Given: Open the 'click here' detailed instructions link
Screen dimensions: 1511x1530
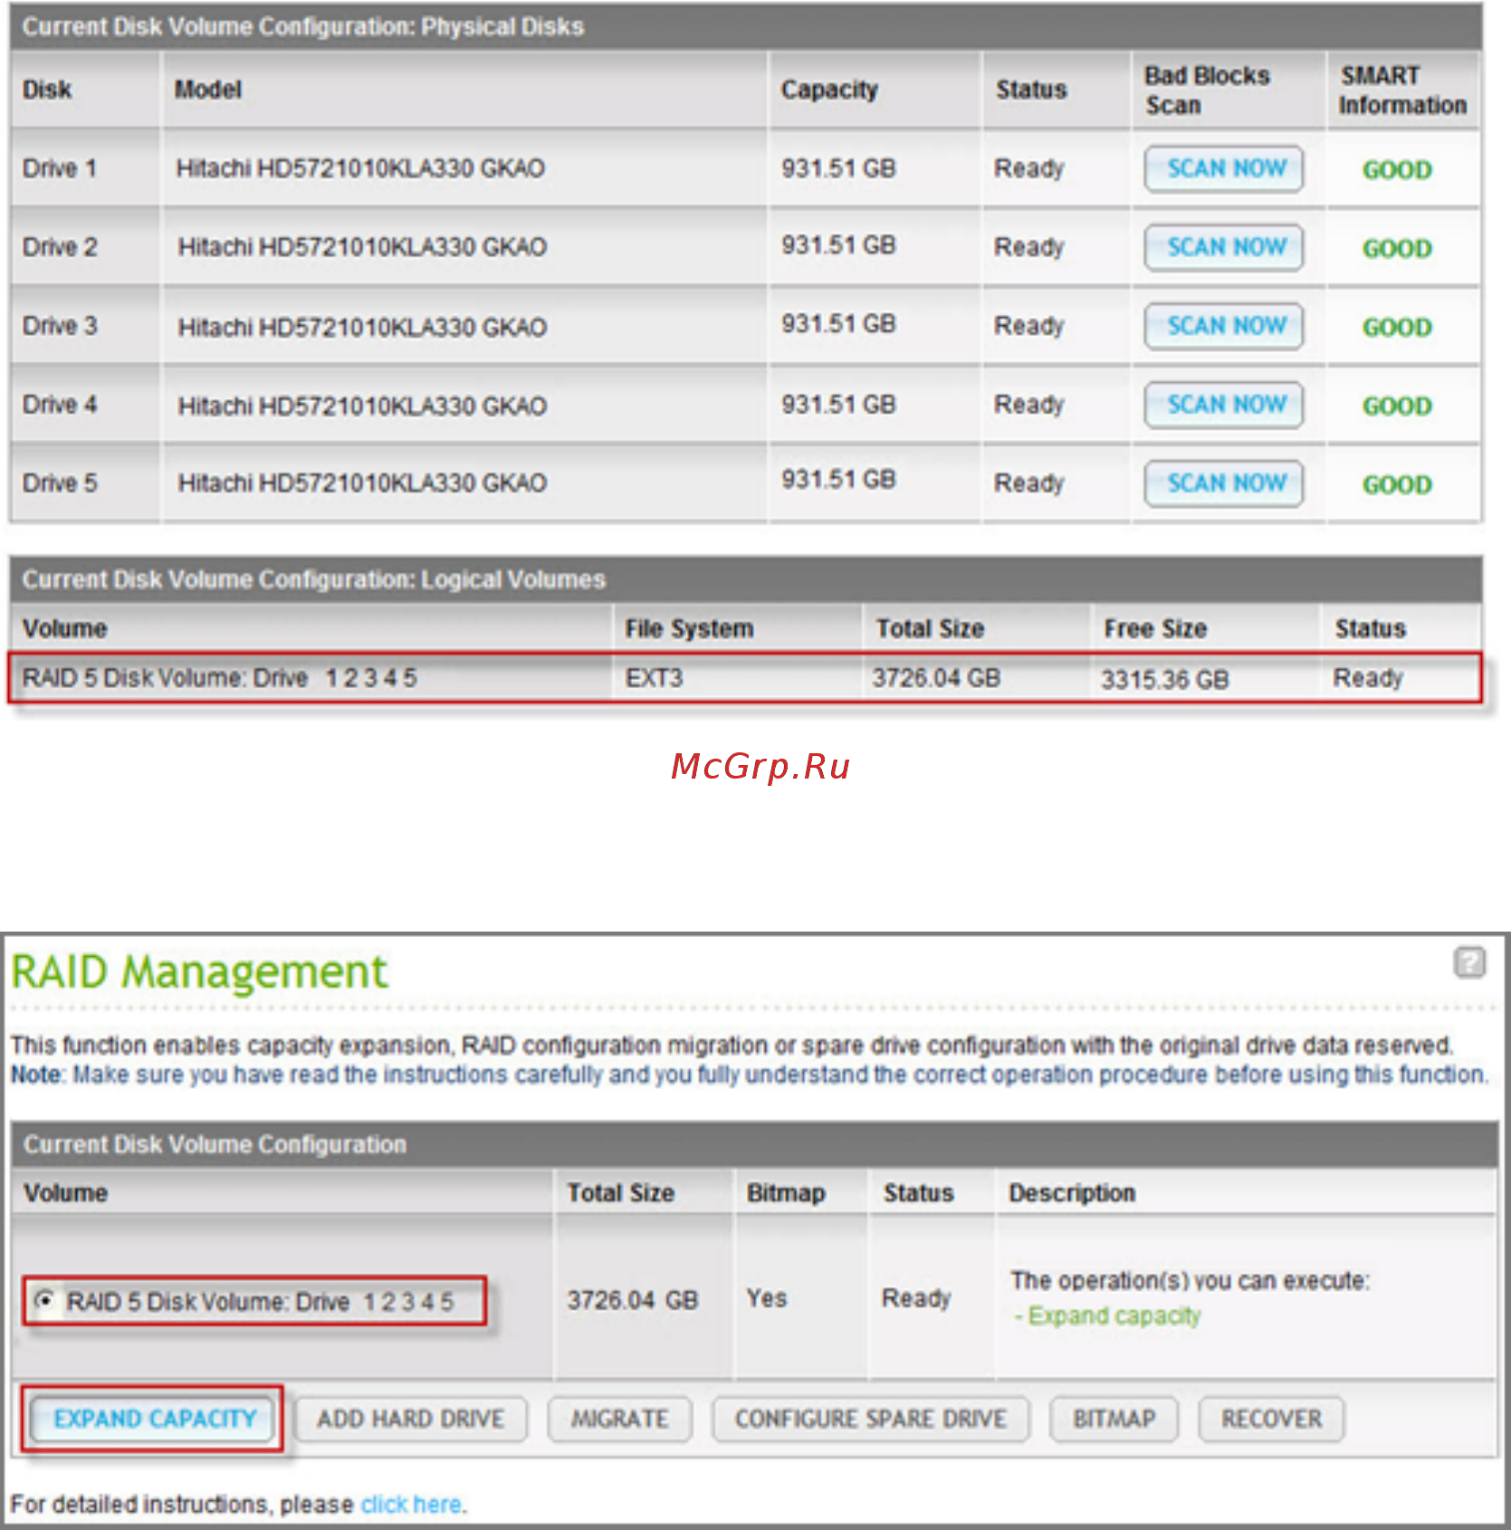Looking at the screenshot, I should pos(412,1505).
